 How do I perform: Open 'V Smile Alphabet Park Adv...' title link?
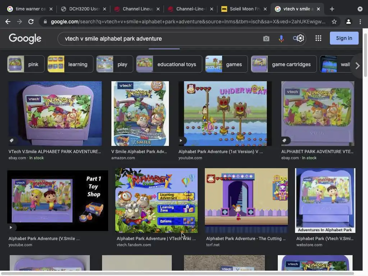click(x=139, y=152)
